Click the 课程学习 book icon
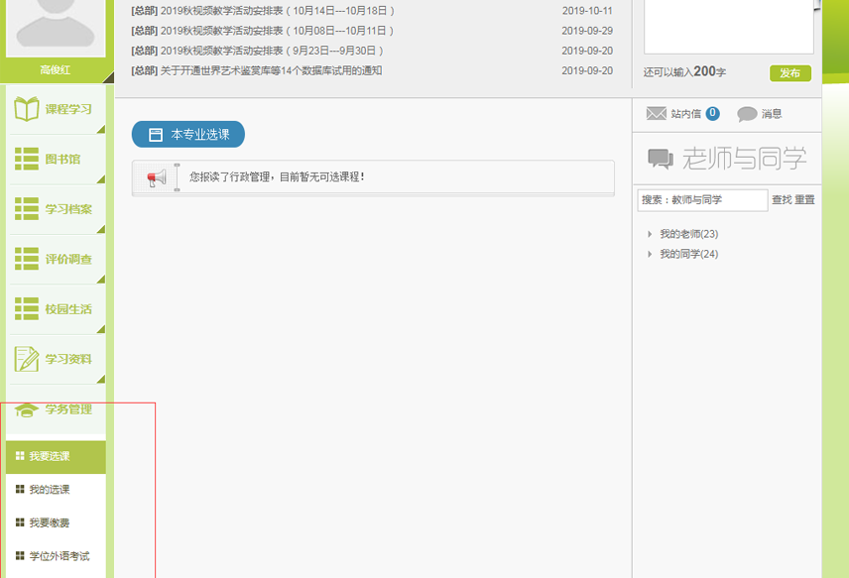 (27, 109)
